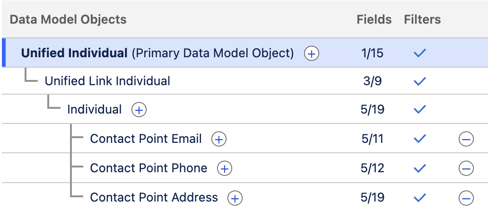
Task: Click plus icon beside Unified Individual
Action: click(311, 53)
